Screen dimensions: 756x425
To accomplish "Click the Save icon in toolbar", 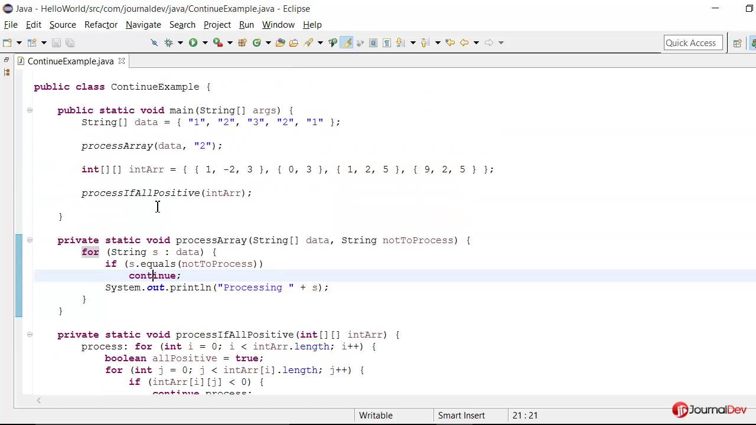I will 56,42.
